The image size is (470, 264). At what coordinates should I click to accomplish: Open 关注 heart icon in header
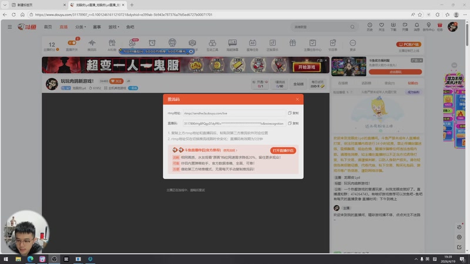(381, 26)
